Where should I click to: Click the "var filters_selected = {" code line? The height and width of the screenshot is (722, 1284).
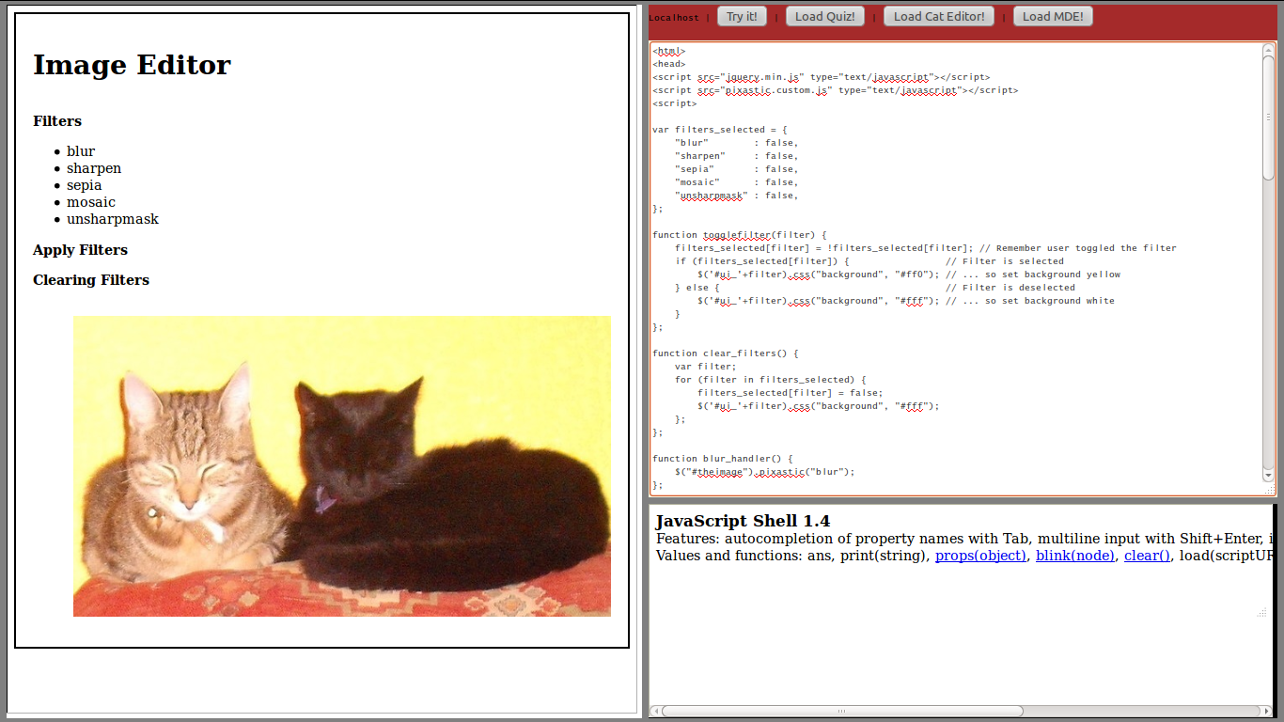(720, 130)
